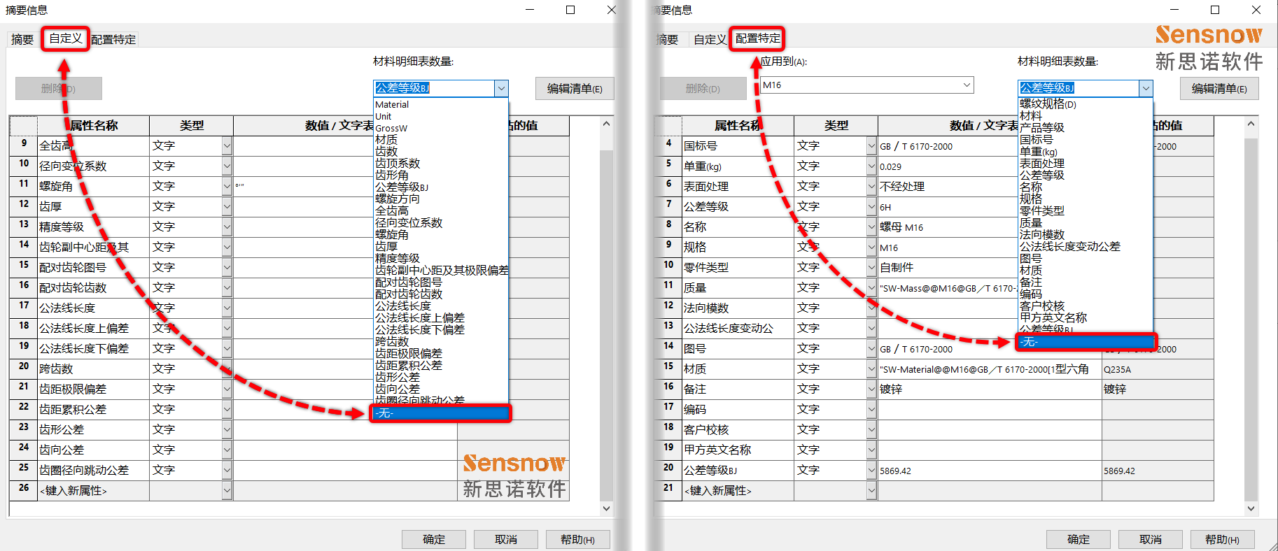Select row header 14 for 图号
The image size is (1278, 551).
coord(668,347)
